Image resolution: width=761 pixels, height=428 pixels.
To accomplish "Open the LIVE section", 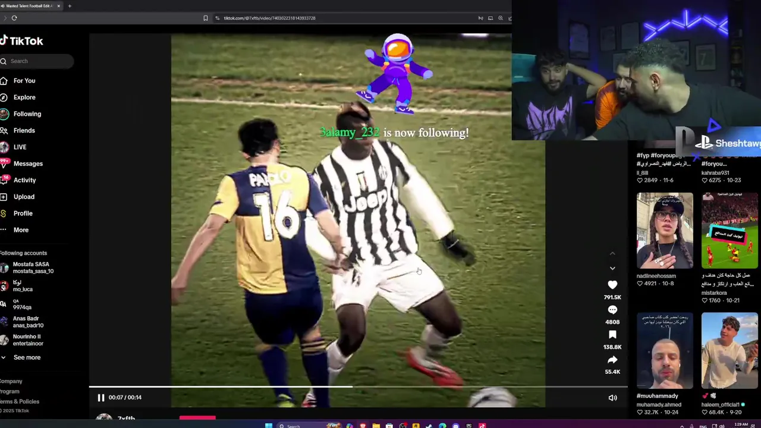I will click(x=14, y=147).
